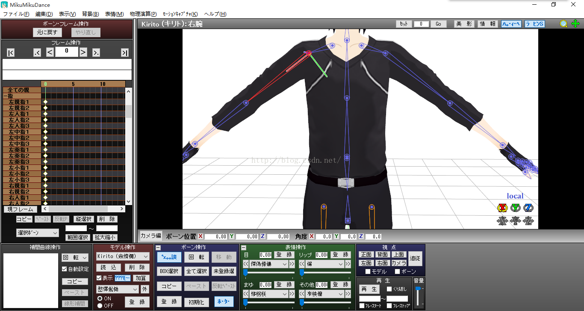Adjust the 音量 volume slider

pyautogui.click(x=418, y=296)
